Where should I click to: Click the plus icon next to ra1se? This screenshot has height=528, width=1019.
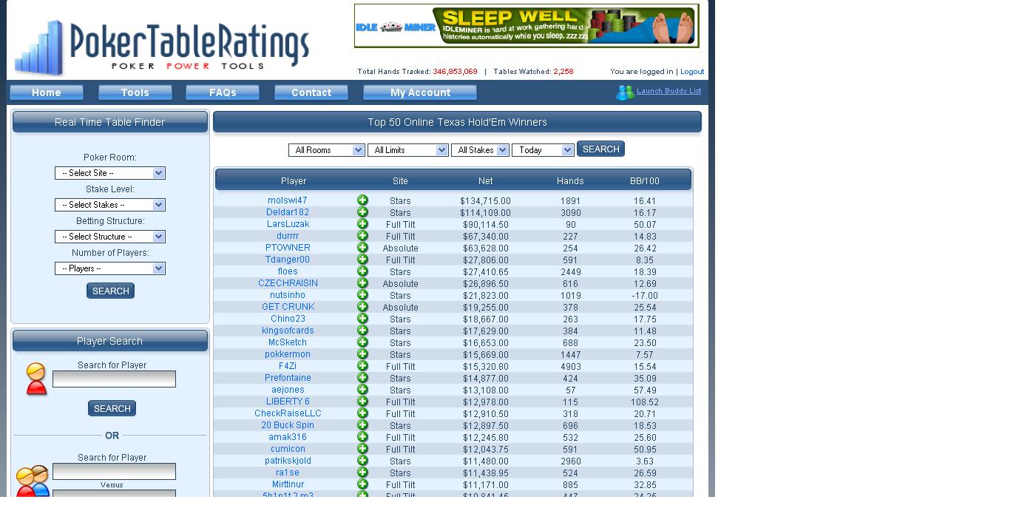click(x=362, y=473)
